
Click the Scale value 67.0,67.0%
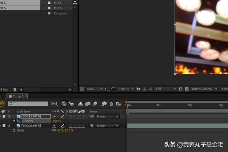pos(65,130)
